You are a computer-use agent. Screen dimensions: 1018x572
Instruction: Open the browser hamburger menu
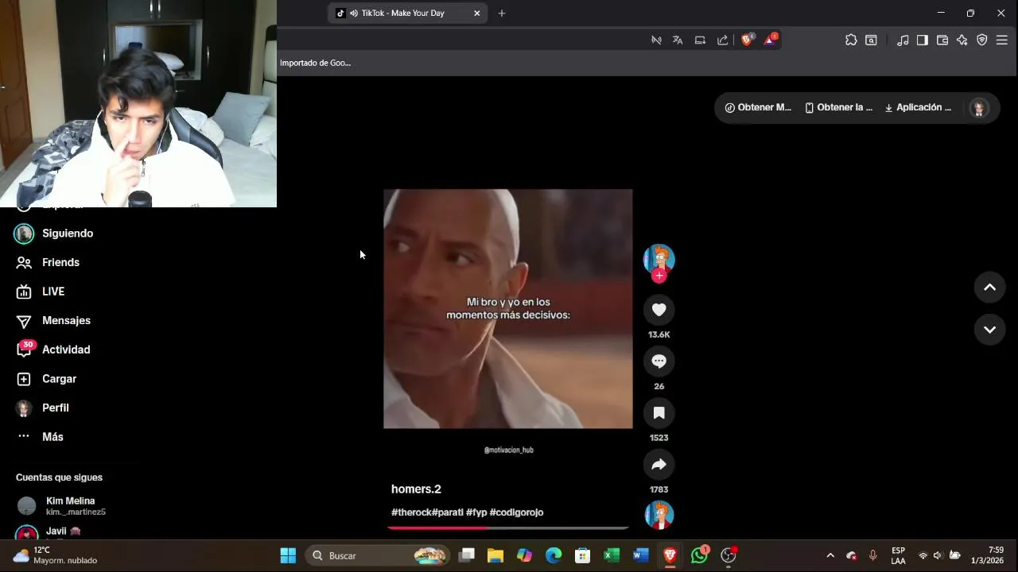(1002, 41)
